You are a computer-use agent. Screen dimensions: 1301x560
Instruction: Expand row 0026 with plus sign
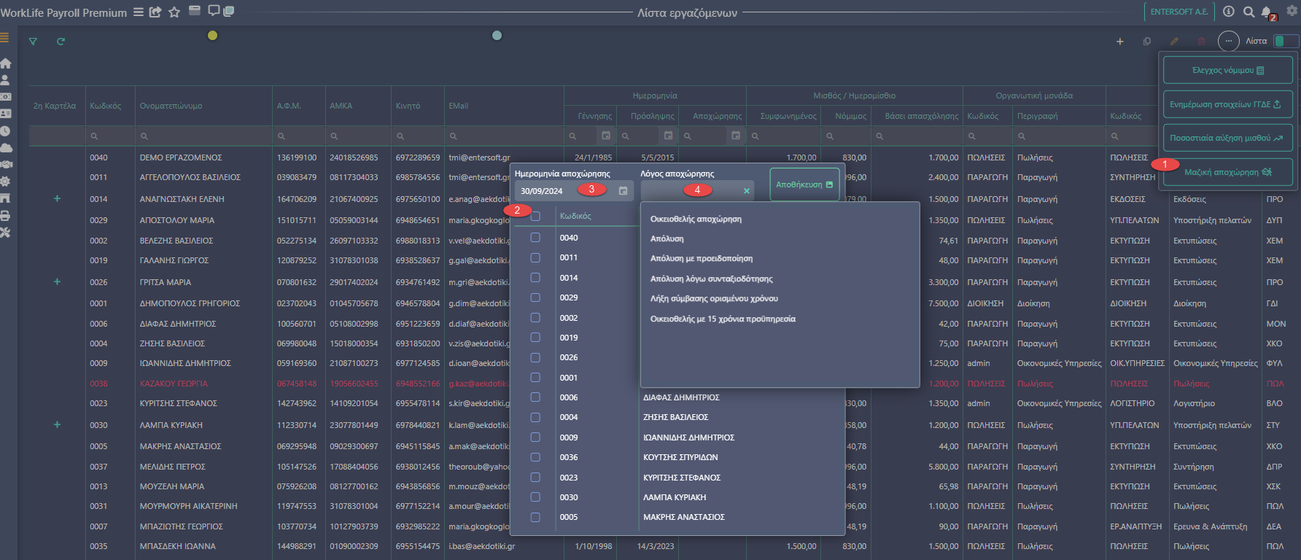coord(57,281)
